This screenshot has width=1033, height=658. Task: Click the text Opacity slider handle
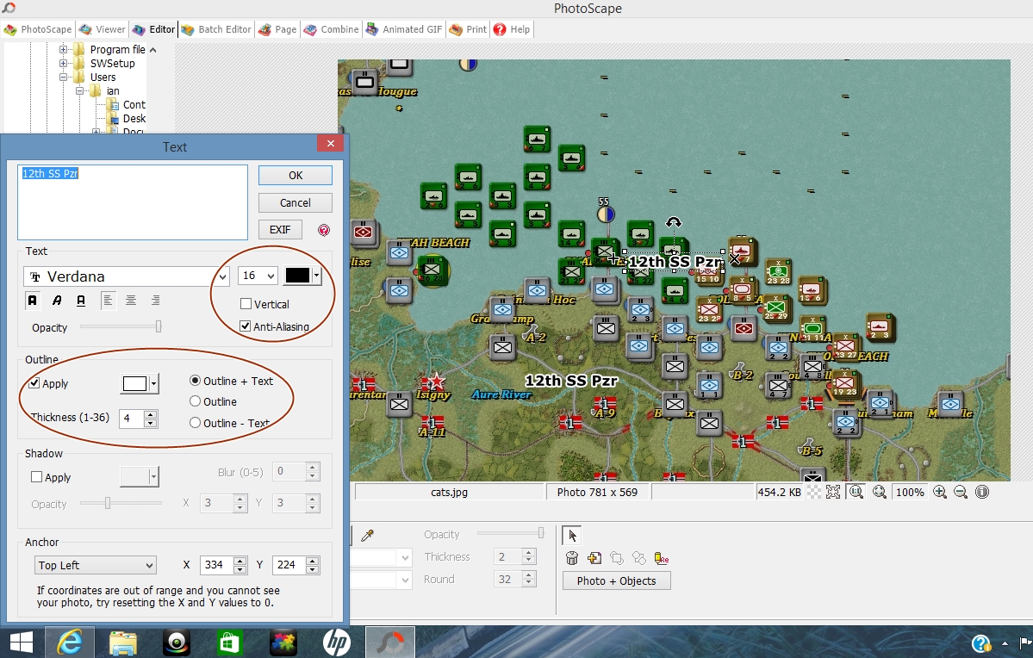coord(159,326)
